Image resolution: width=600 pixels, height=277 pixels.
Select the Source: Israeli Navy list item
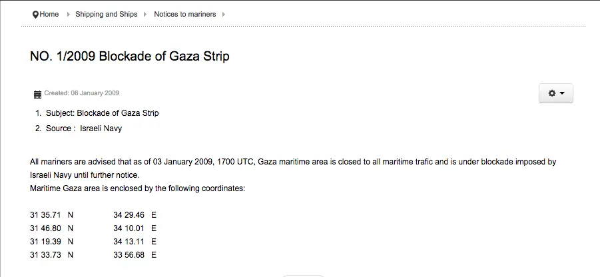coord(83,129)
